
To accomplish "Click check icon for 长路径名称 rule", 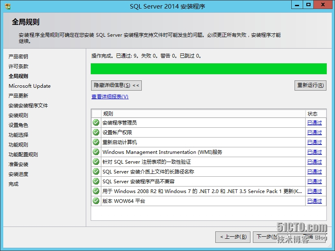I will tap(96, 171).
